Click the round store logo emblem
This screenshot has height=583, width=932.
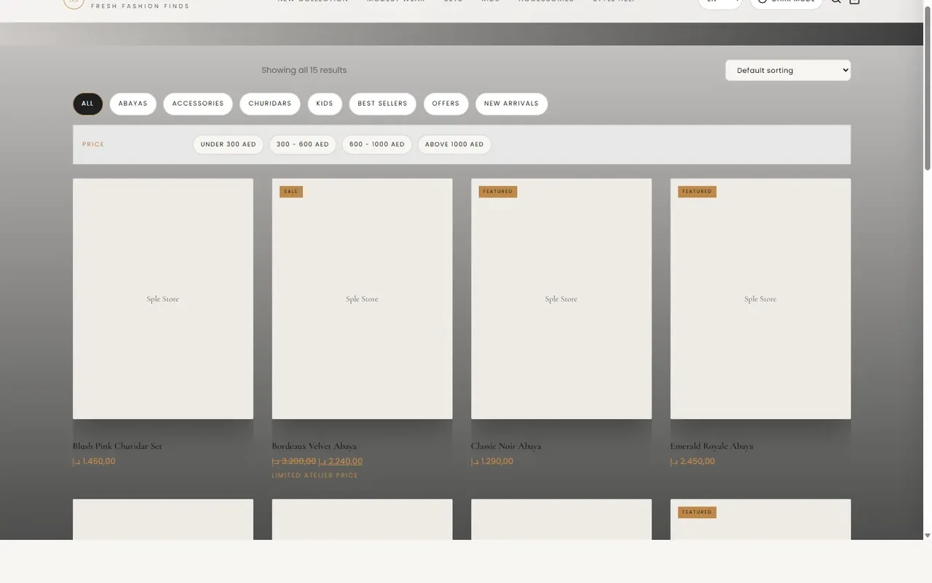[74, 4]
